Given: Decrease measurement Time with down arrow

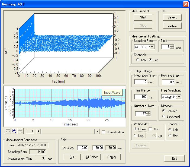Looking at the screenshot, I should [172, 48].
